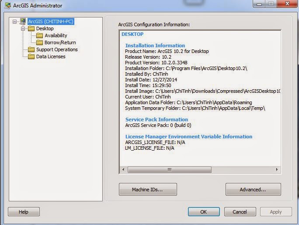Click the Apply button
Screen dimensions: 299x225
276,211
